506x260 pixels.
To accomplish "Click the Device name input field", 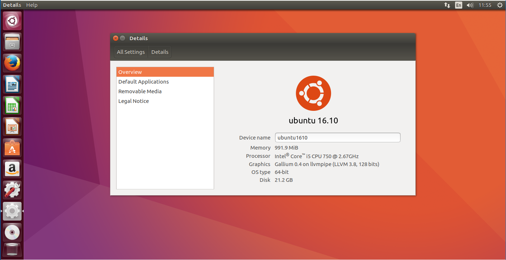I will click(337, 137).
